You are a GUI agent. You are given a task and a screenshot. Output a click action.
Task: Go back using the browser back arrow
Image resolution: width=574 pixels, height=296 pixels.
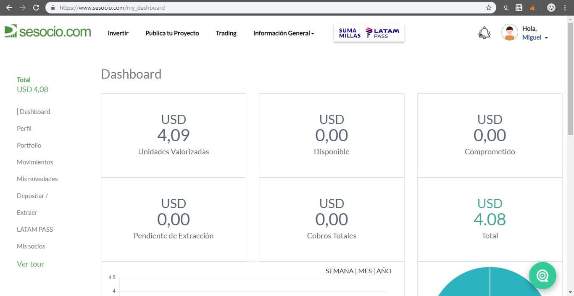(9, 8)
